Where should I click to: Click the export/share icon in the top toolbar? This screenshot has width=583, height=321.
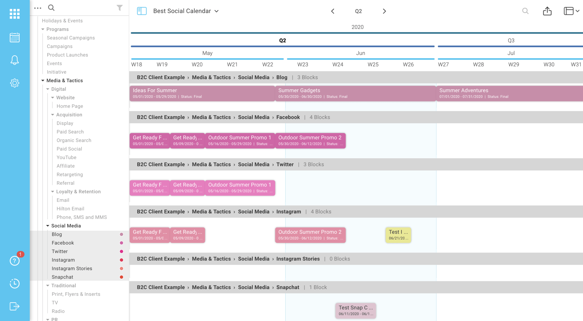[547, 11]
